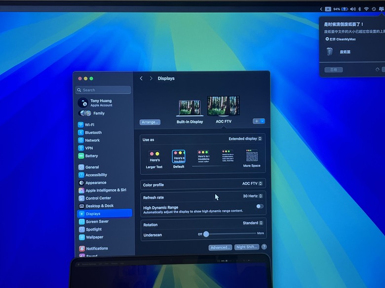Click the help question mark button
Screen dimensions: 385x288
[x=264, y=247]
